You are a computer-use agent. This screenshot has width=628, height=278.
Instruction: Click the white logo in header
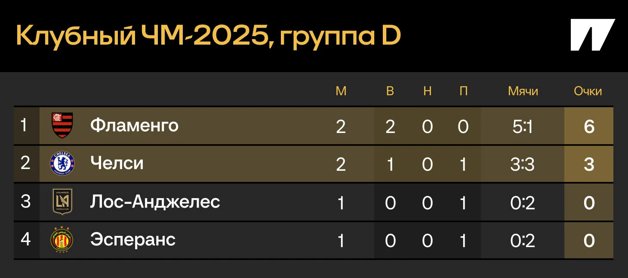[593, 35]
